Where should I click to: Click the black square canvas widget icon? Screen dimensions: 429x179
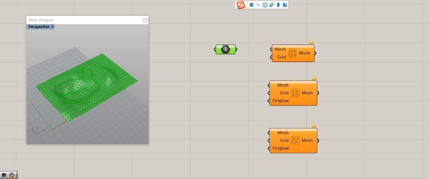pos(4,175)
